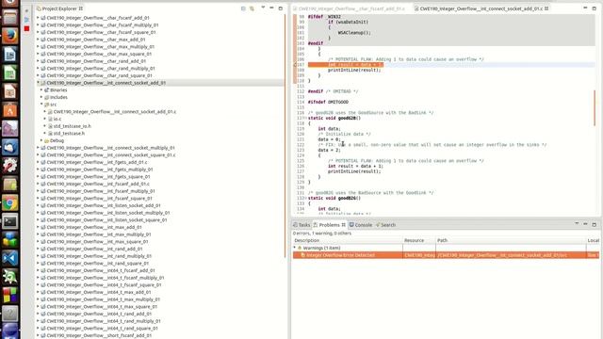Image resolution: width=603 pixels, height=339 pixels.
Task: Click the '0 errors, 1 warning, 0 others' summary
Action: [322, 234]
